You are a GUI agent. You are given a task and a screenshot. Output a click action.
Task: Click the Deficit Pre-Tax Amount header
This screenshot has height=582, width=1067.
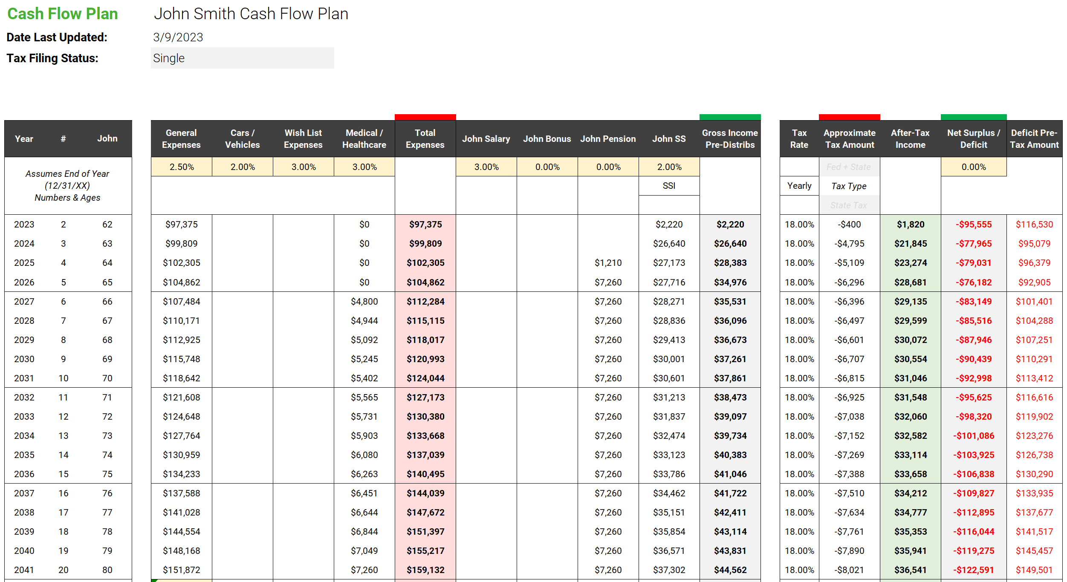(x=1035, y=138)
